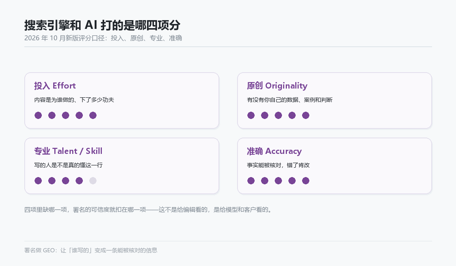Click the third rating dot under 准确 Accuracy
Image resolution: width=456 pixels, height=266 pixels.
(278, 180)
